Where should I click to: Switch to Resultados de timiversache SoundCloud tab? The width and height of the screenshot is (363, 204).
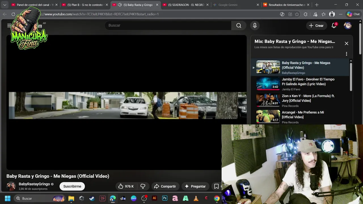click(x=286, y=5)
